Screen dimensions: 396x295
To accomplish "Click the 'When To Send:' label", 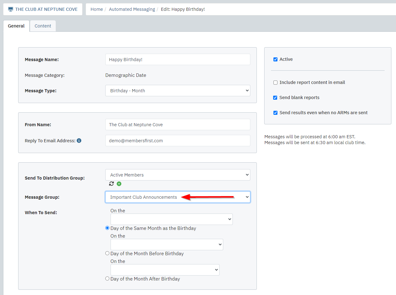I will [41, 213].
